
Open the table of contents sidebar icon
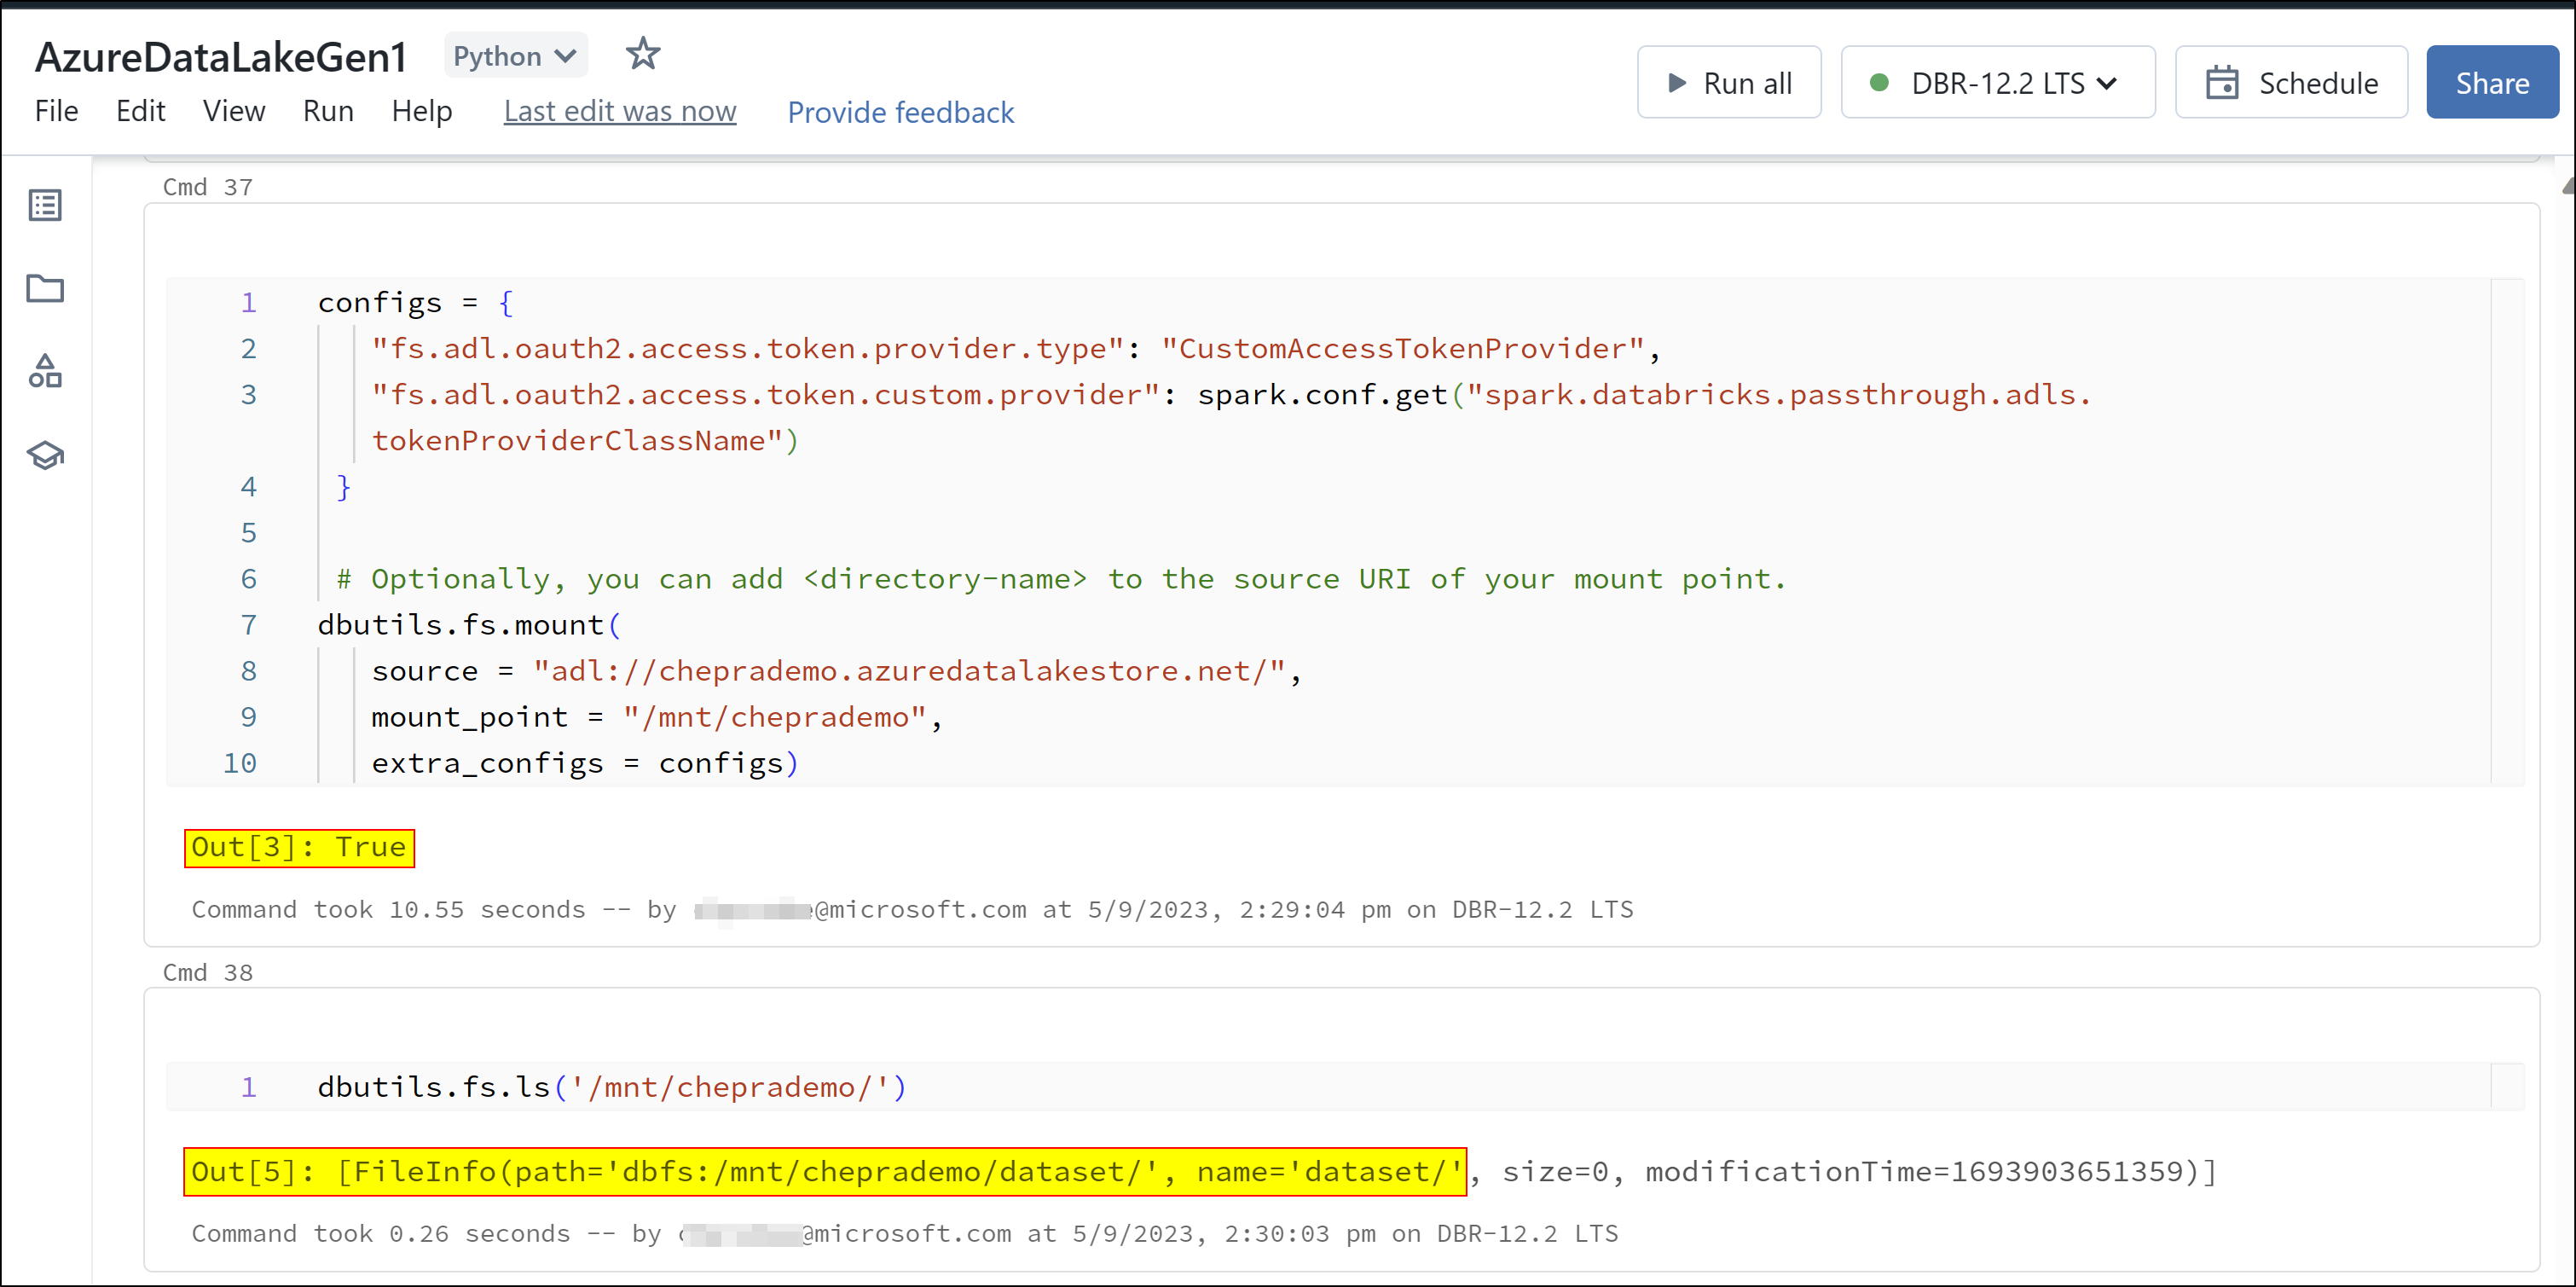pyautogui.click(x=45, y=206)
